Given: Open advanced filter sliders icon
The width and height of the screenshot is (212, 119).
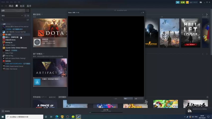Looking at the screenshot, I should click(x=28, y=20).
